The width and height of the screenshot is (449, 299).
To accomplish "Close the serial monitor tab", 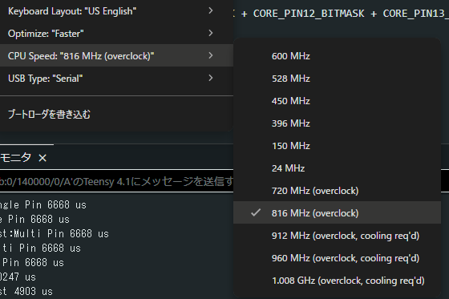I will click(42, 158).
